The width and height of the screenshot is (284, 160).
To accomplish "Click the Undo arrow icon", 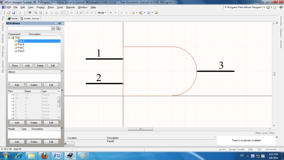I will pyautogui.click(x=87, y=13).
